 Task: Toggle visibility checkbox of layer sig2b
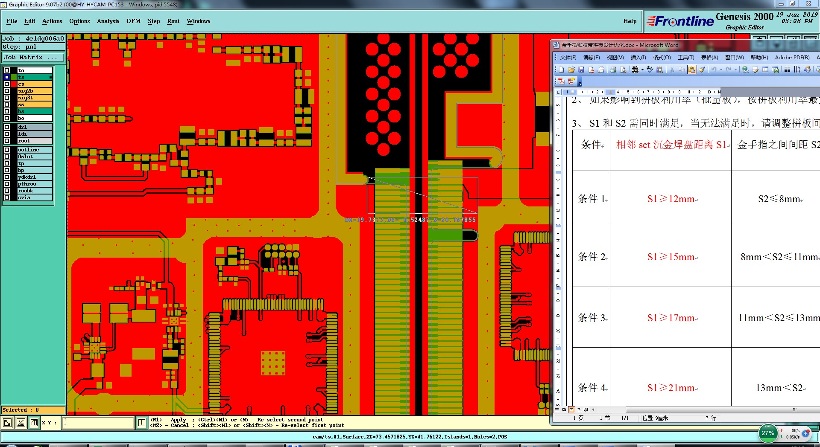7,91
